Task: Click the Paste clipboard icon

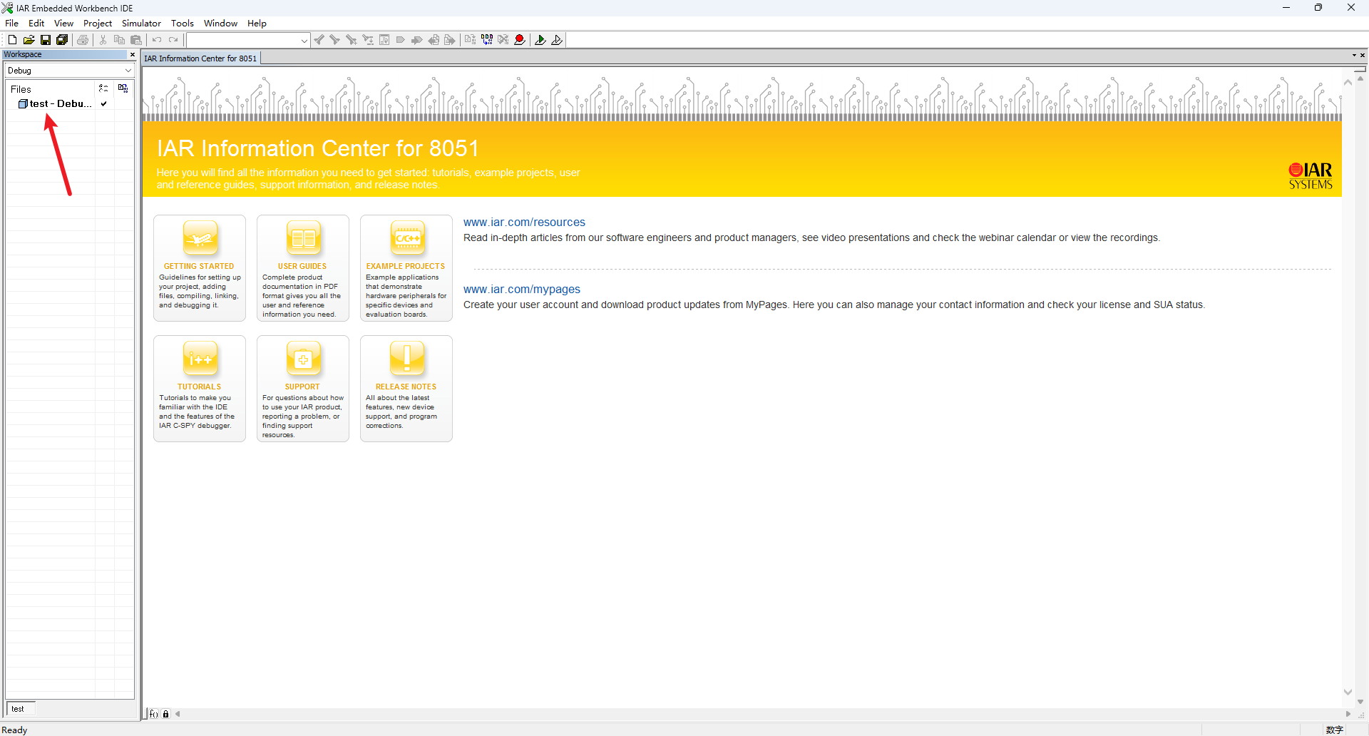Action: click(136, 40)
